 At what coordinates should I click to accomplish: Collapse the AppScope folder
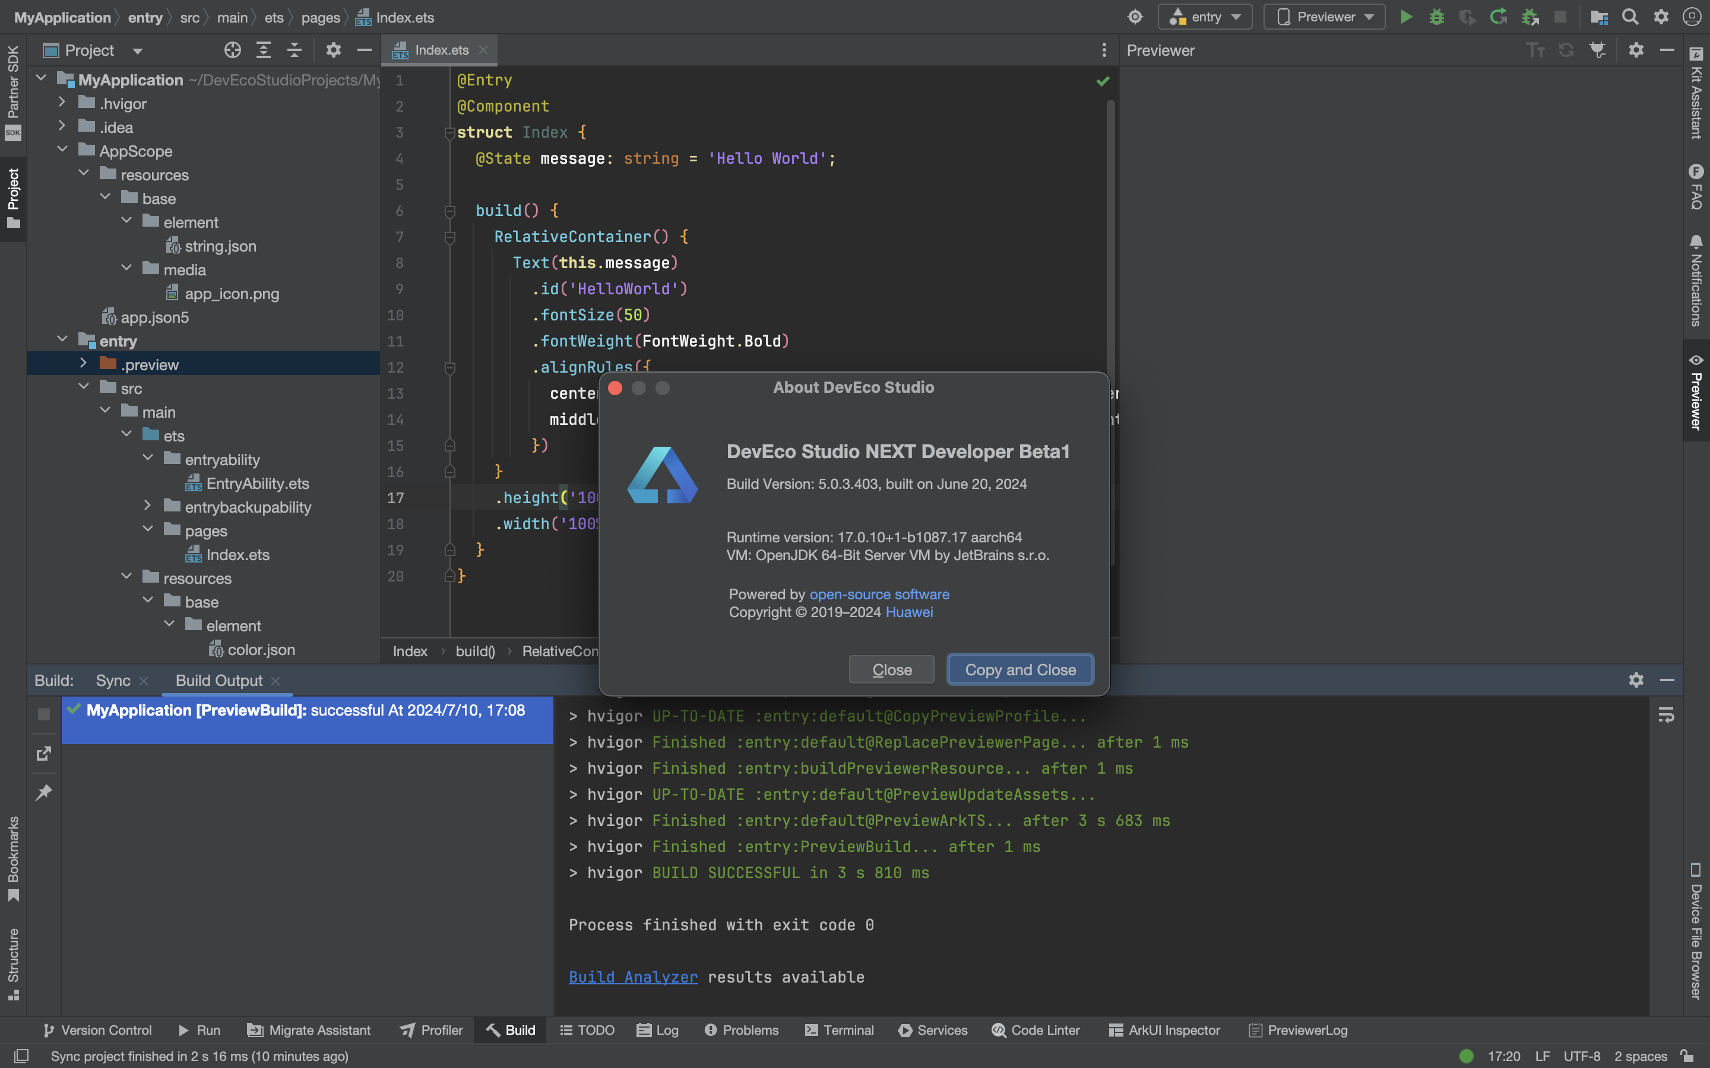(x=62, y=150)
